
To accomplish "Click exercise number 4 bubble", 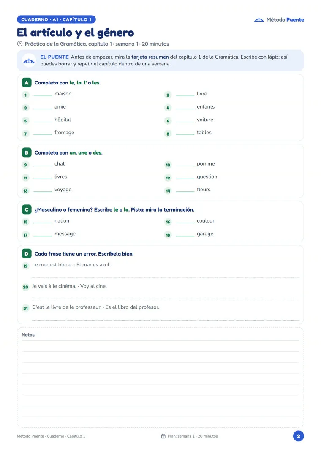I will (168, 108).
